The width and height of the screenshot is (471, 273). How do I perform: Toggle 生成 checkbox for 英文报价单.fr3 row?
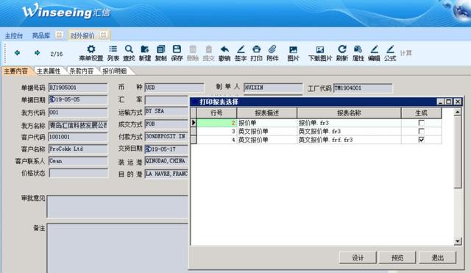click(421, 131)
